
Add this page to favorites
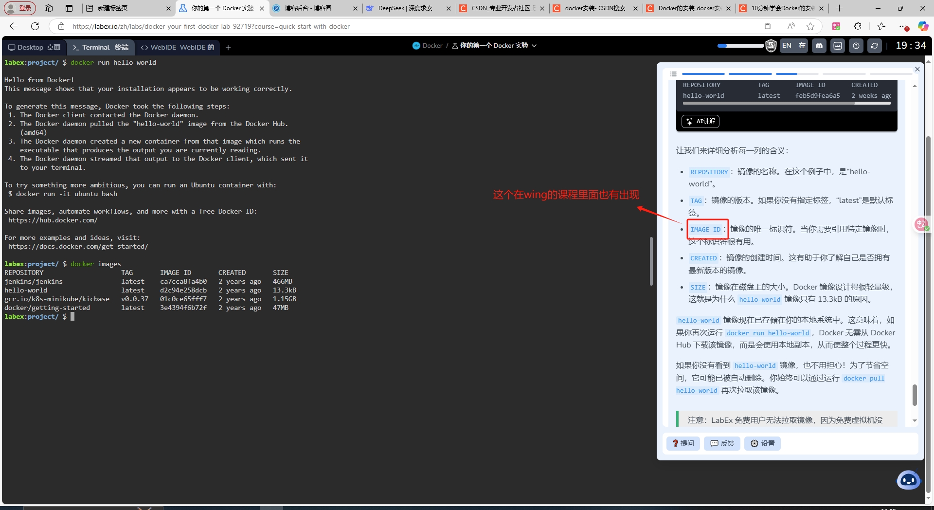click(810, 26)
